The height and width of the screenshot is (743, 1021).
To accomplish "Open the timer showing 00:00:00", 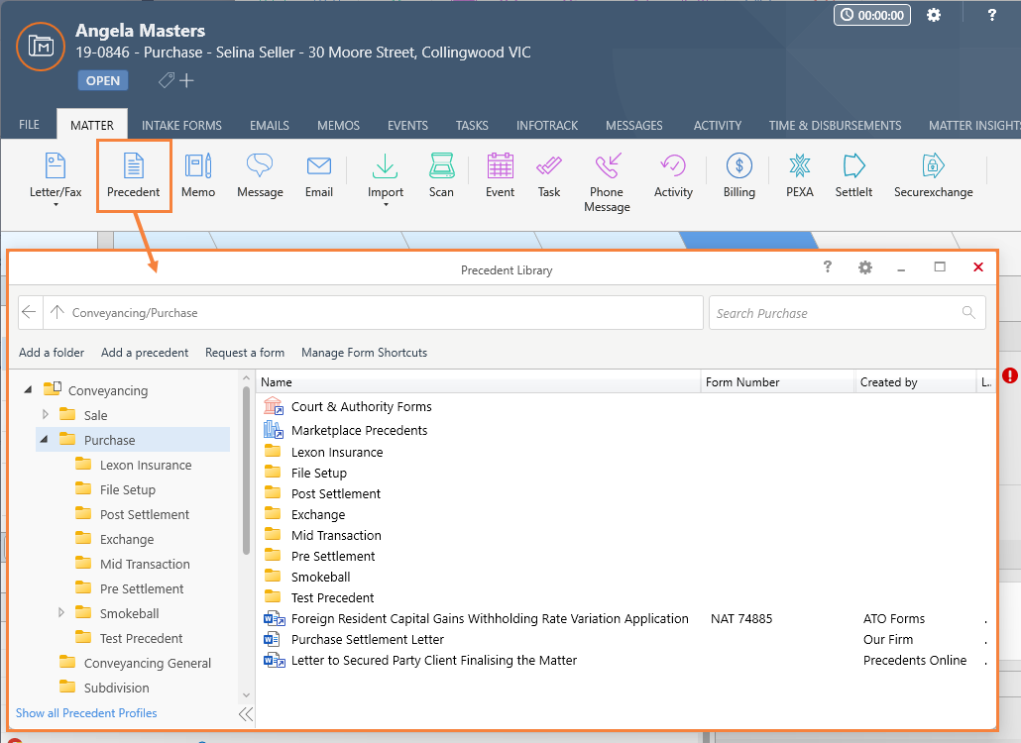I will tap(872, 15).
